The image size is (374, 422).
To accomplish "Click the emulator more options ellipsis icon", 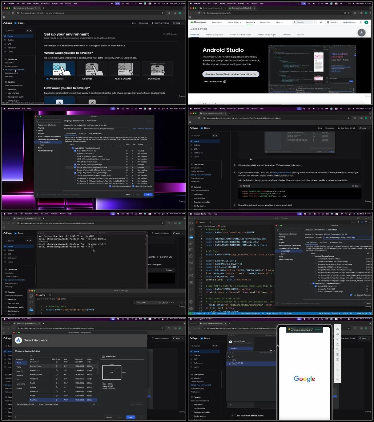I will point(337,380).
